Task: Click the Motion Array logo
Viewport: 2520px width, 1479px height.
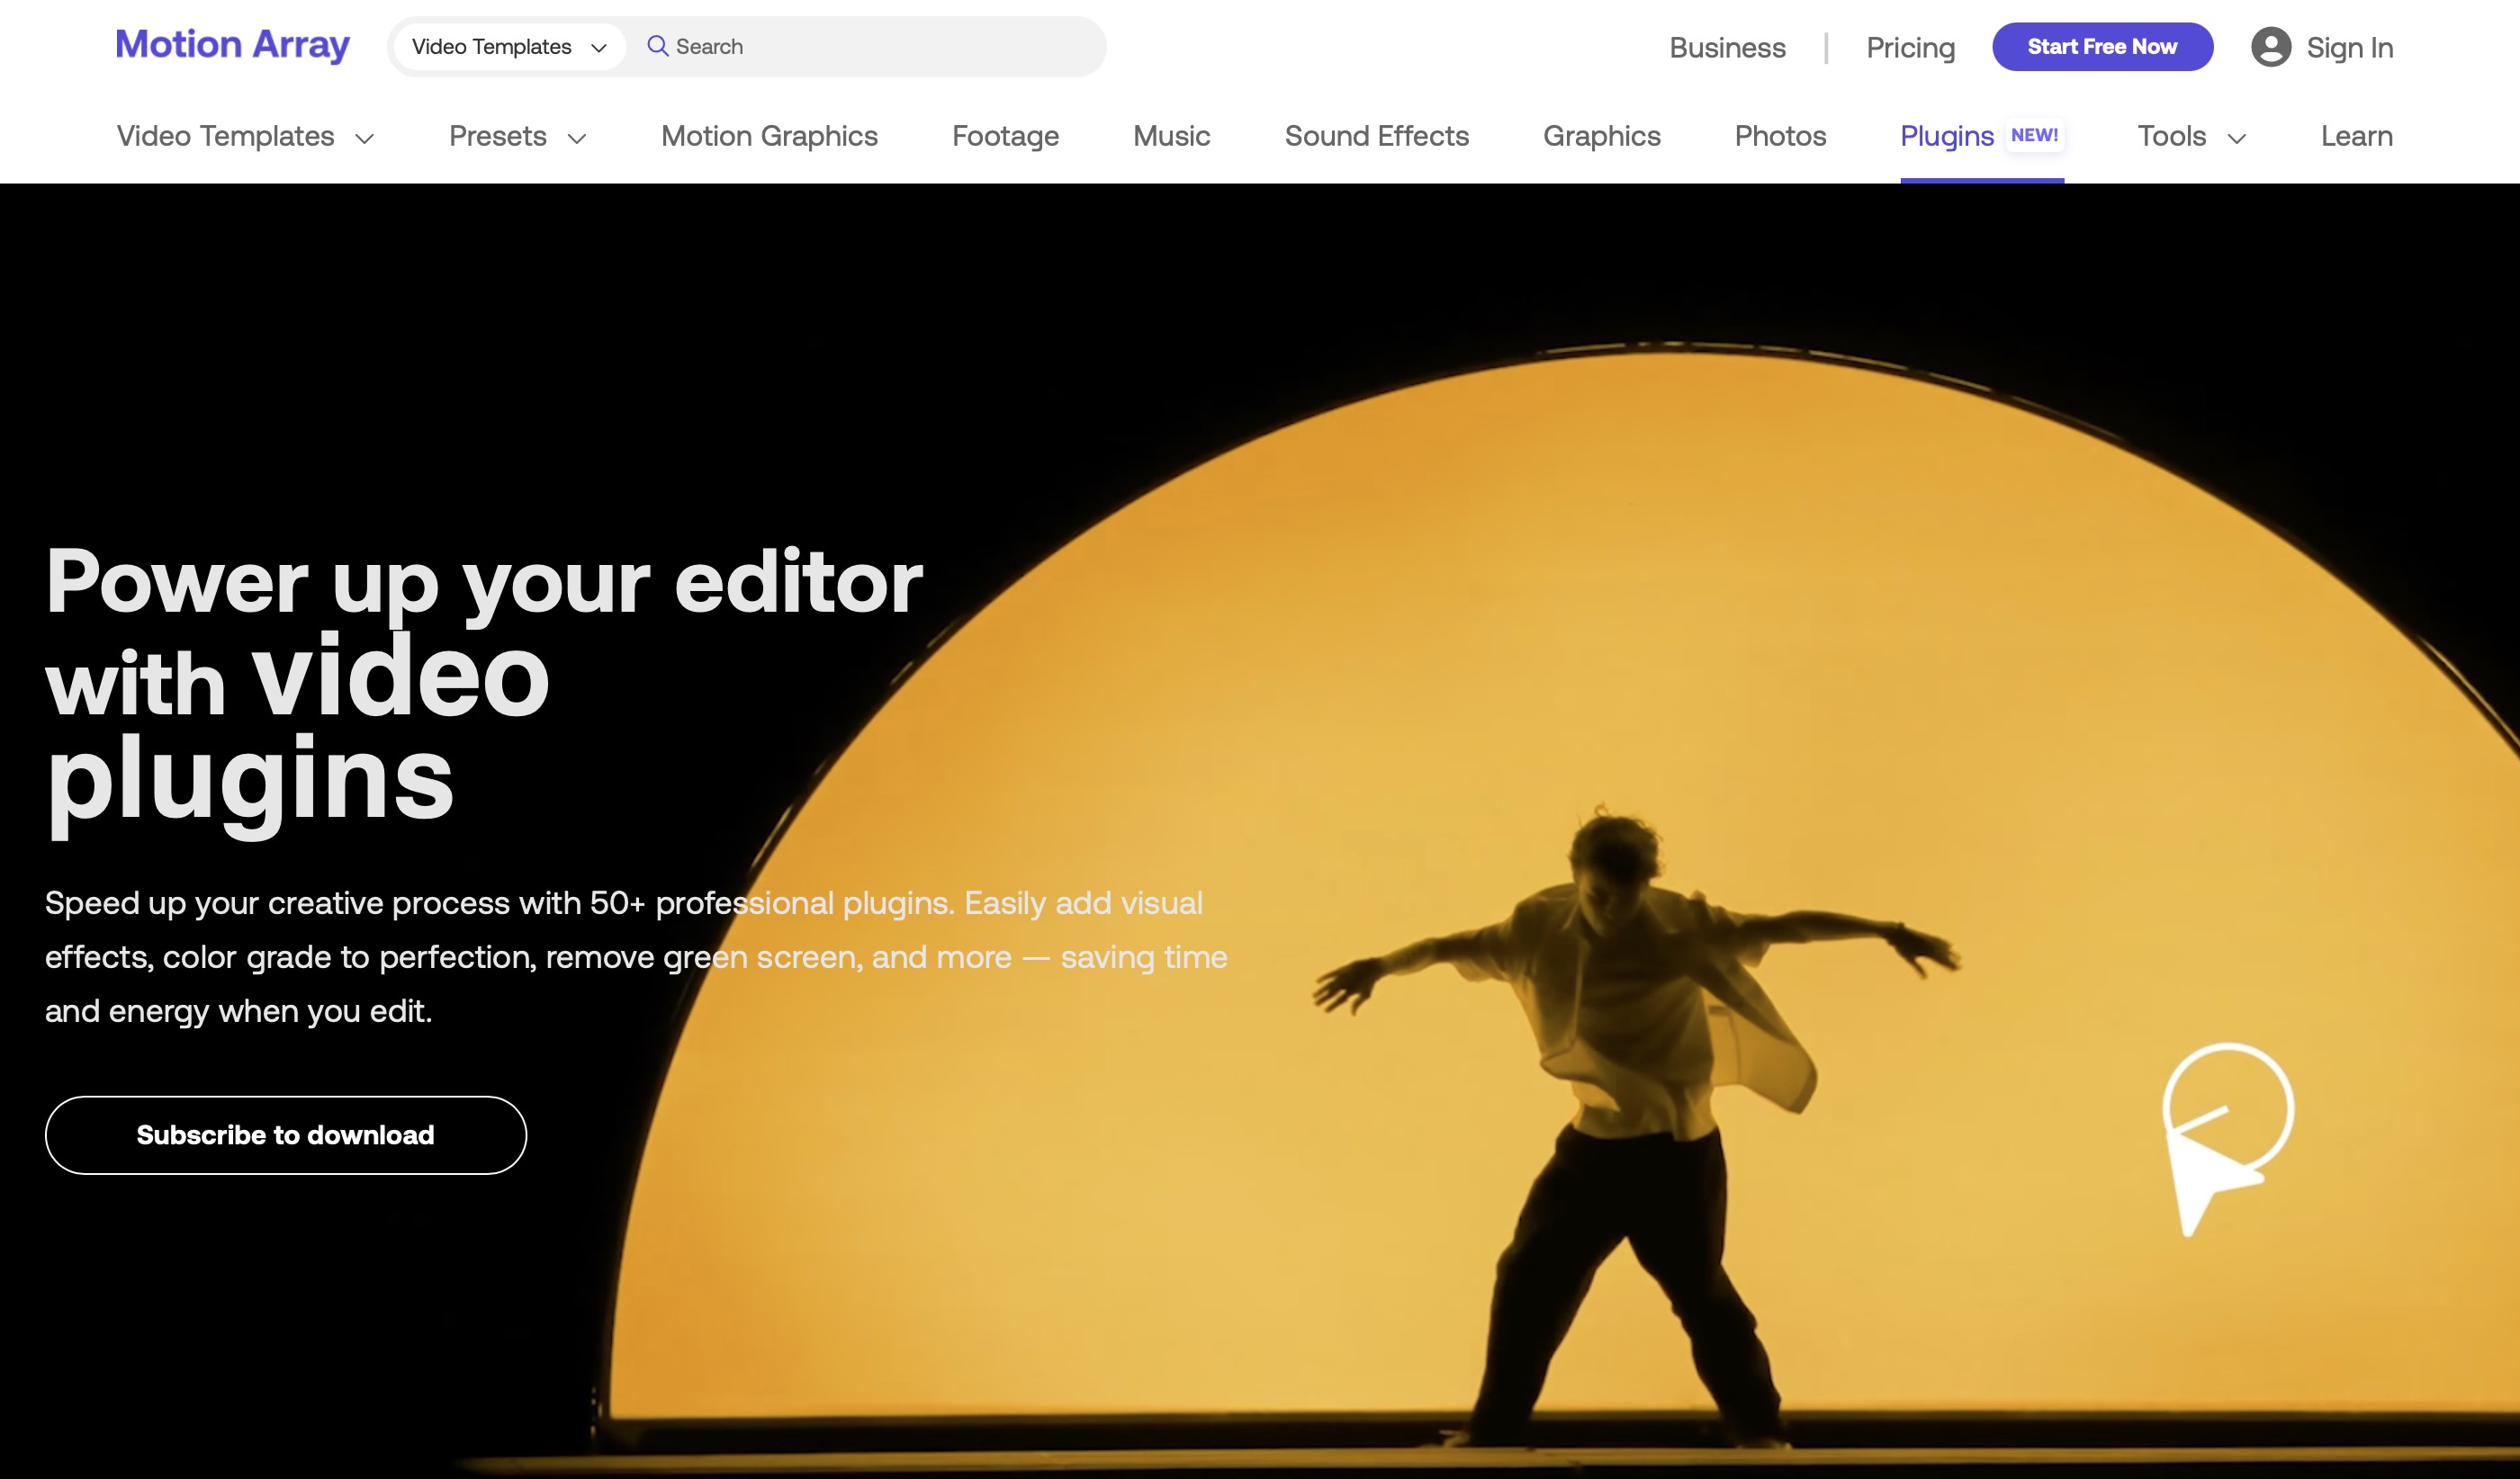Action: coord(232,45)
